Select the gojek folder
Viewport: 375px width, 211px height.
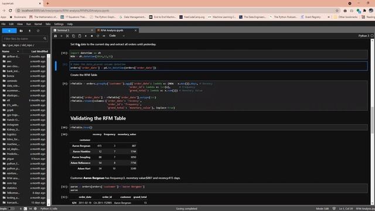[23, 110]
